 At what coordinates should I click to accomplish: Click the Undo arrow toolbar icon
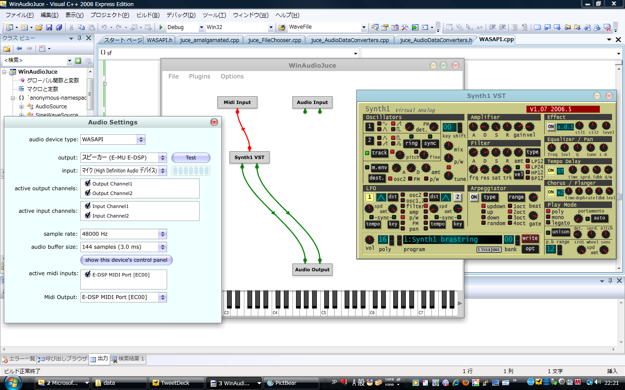[104, 27]
